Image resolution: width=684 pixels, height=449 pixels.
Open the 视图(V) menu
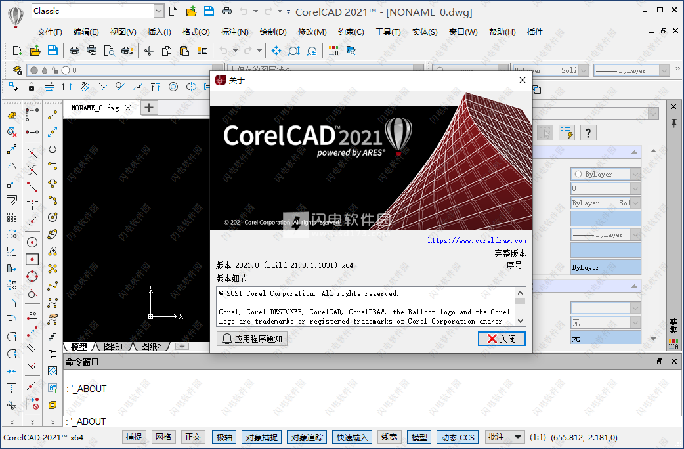[x=123, y=32]
